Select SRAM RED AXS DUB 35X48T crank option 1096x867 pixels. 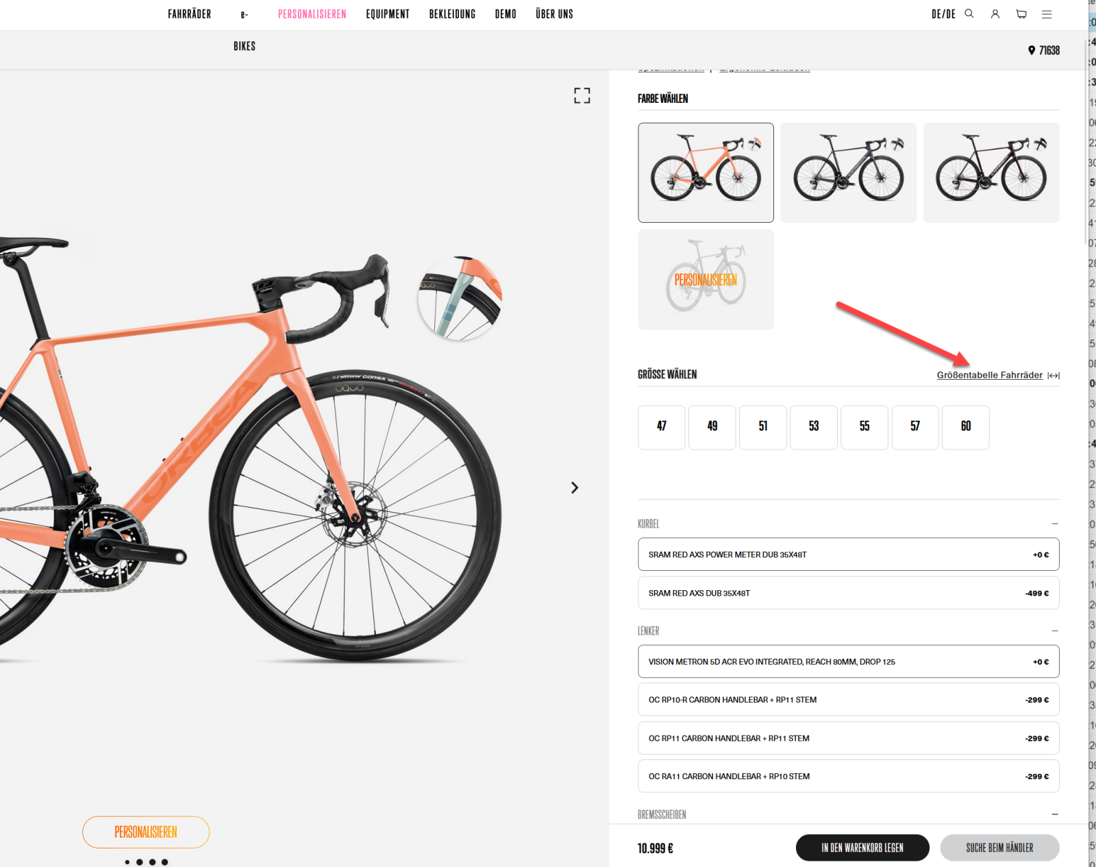(x=848, y=593)
